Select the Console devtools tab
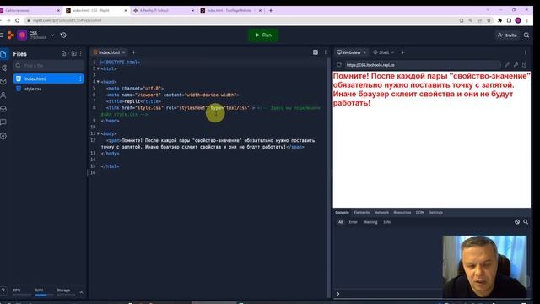The width and height of the screenshot is (540, 304). [x=342, y=213]
